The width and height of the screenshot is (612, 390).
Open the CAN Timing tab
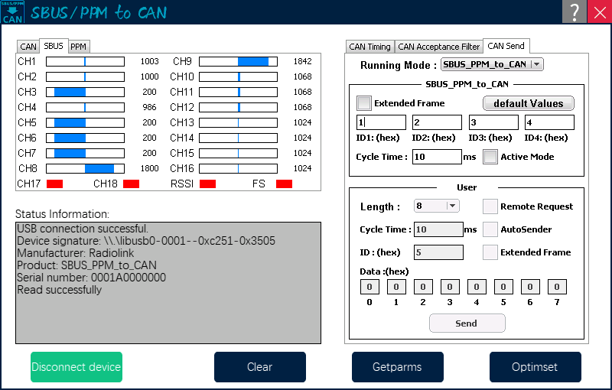pyautogui.click(x=369, y=47)
